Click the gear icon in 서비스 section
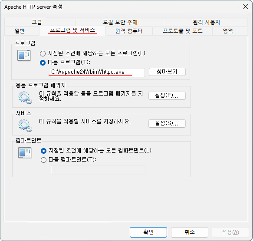The width and height of the screenshot is (253, 241). click(25, 125)
